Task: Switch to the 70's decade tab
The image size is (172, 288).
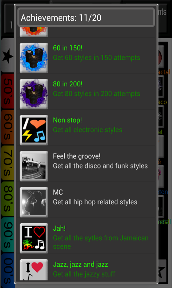Action: [x=7, y=163]
